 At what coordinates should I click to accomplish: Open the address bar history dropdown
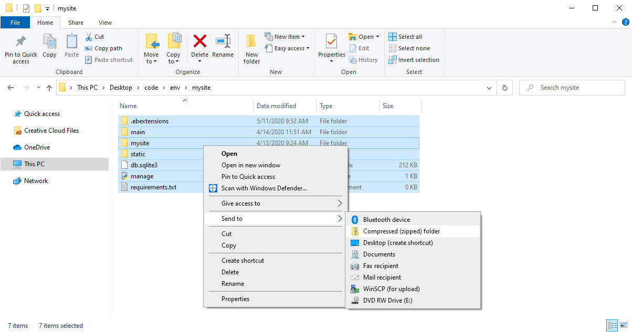489,88
